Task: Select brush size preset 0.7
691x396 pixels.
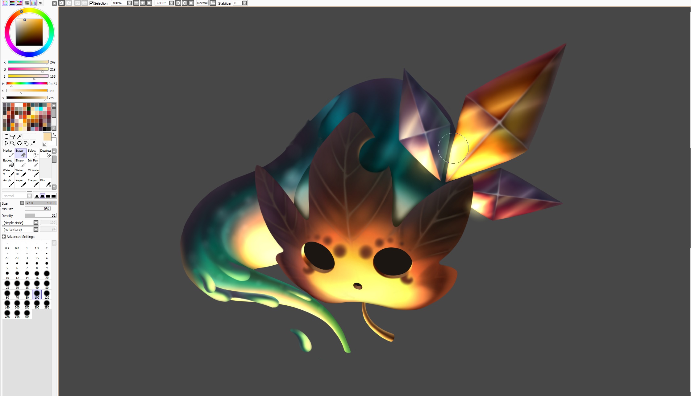Action: pos(7,245)
